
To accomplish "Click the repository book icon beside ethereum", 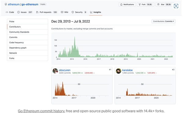I will pos(6,4).
